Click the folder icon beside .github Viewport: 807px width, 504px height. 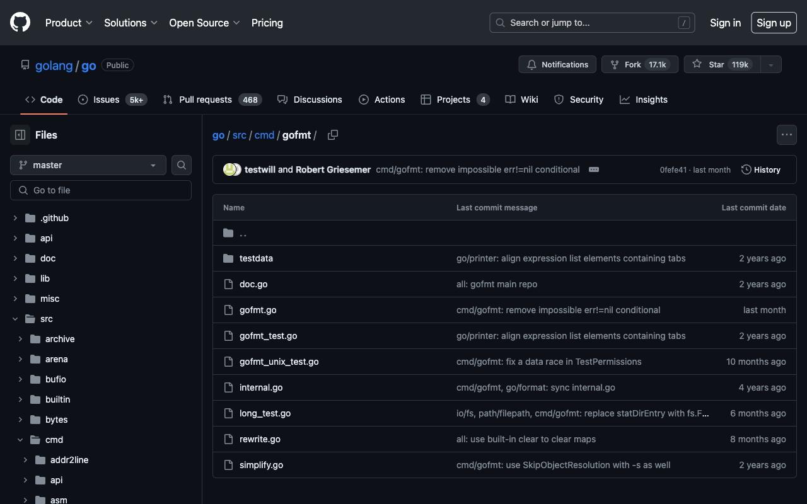pyautogui.click(x=30, y=218)
